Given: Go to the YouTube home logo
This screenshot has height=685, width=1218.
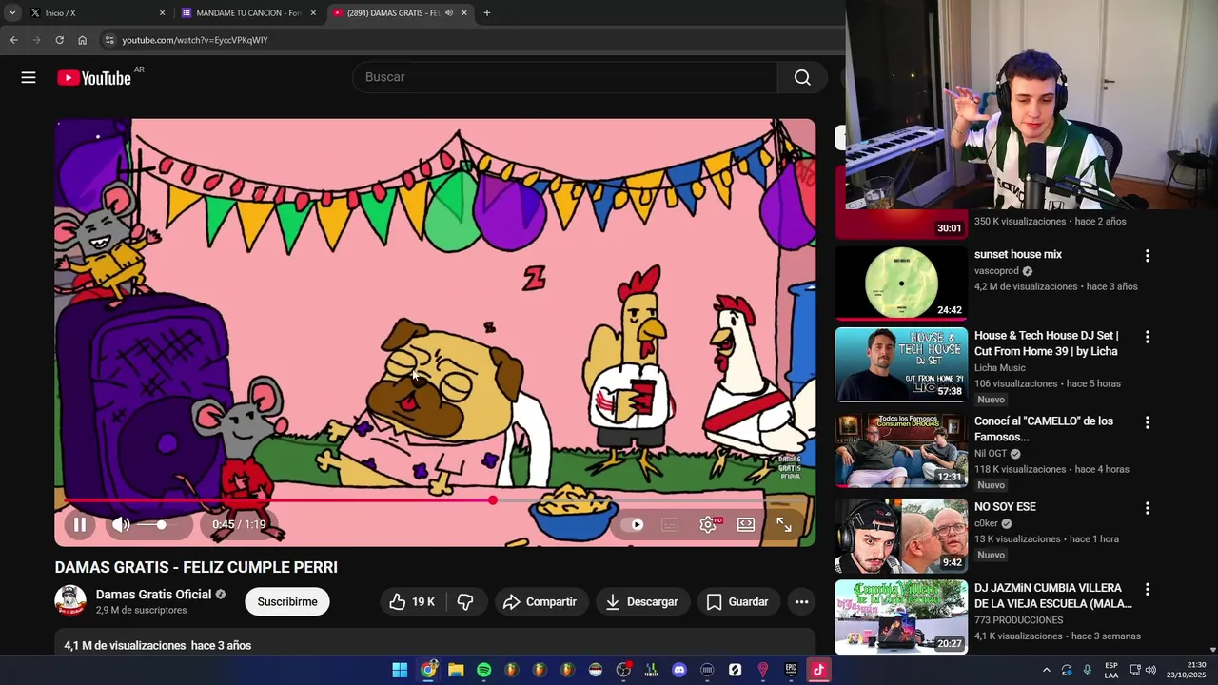Looking at the screenshot, I should coord(94,78).
